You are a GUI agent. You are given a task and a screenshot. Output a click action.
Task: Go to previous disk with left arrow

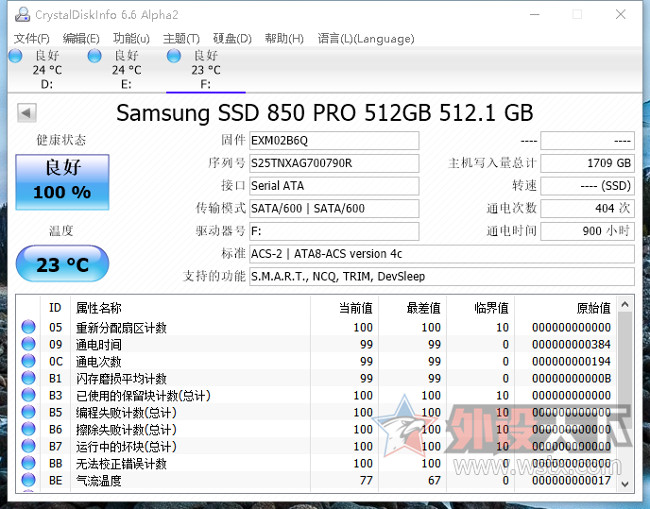click(26, 112)
